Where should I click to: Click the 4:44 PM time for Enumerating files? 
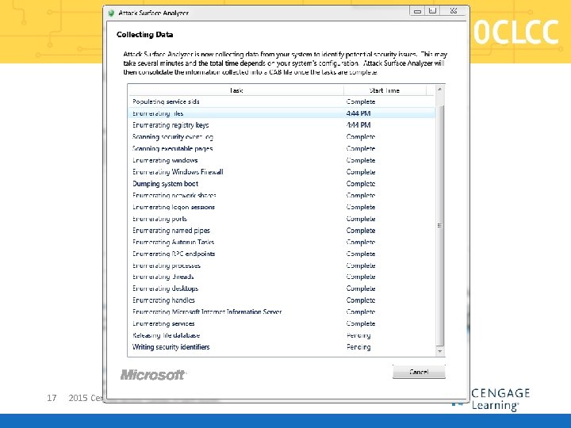click(x=358, y=113)
